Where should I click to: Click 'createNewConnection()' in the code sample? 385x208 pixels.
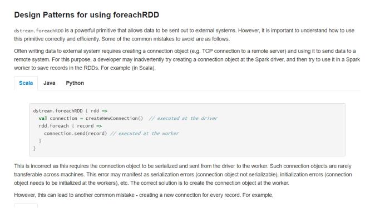click(x=114, y=118)
